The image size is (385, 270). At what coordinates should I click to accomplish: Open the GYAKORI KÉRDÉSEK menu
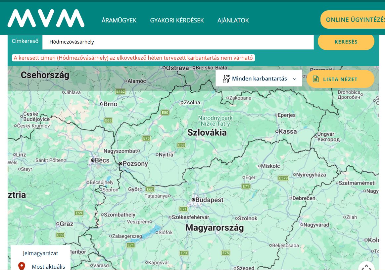pos(177,20)
